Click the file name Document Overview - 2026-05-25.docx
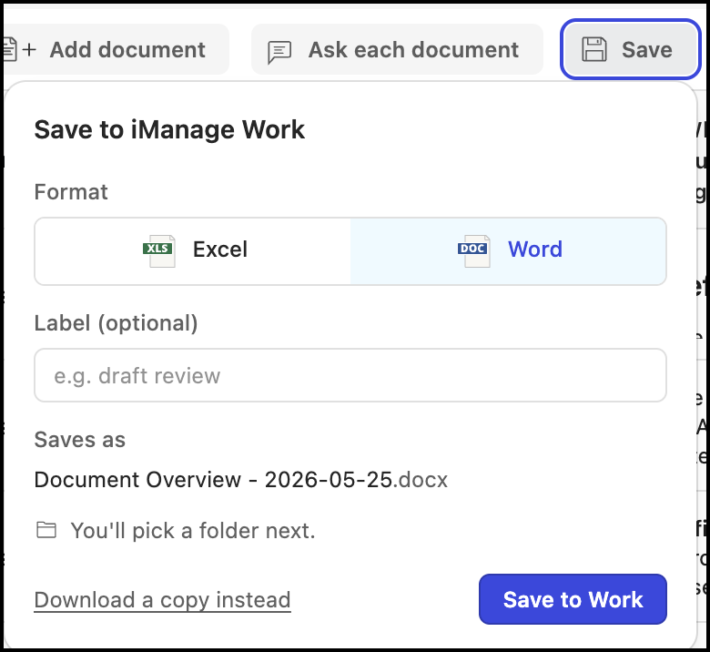Viewport: 710px width, 652px height. coord(241,479)
